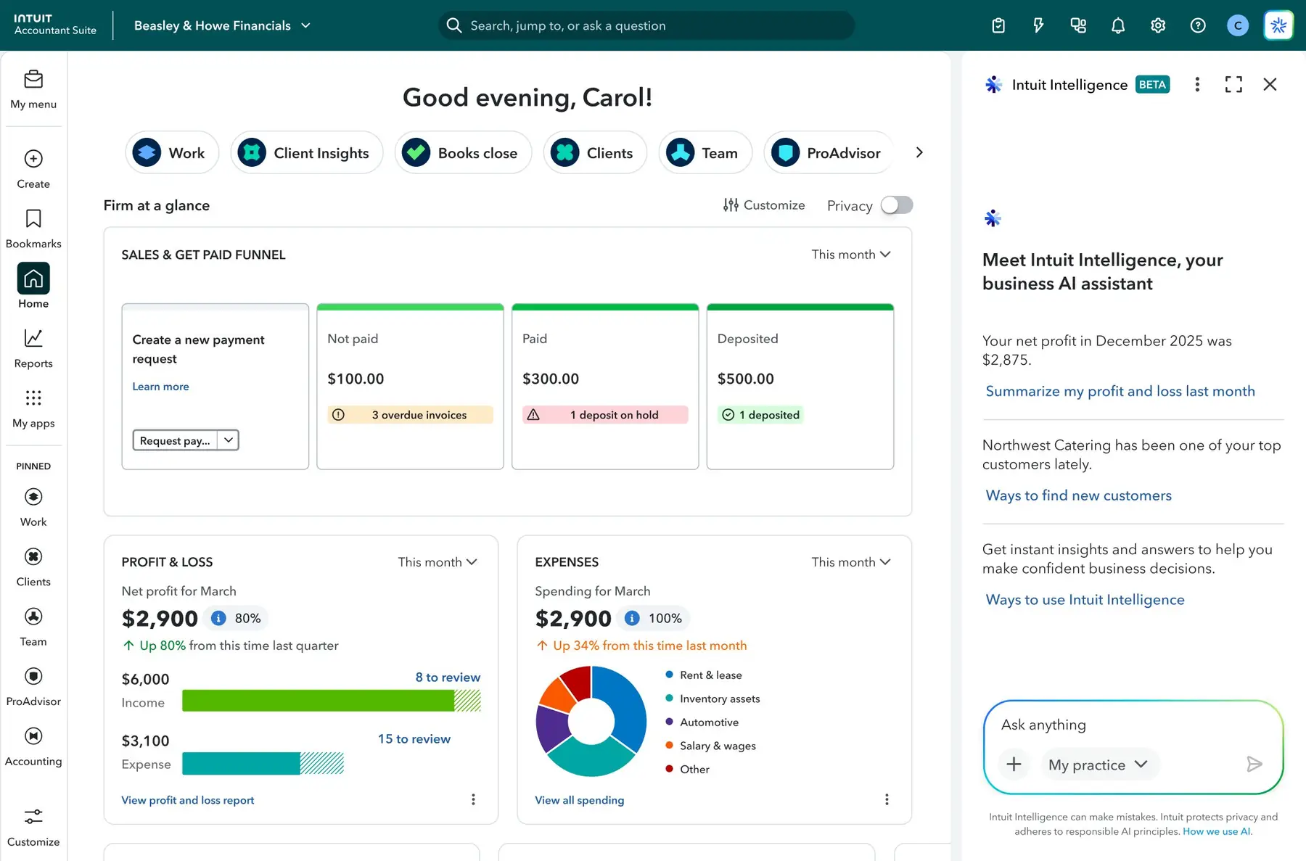1306x861 pixels.
Task: Click the send arrow in Ask anything
Action: click(1254, 764)
